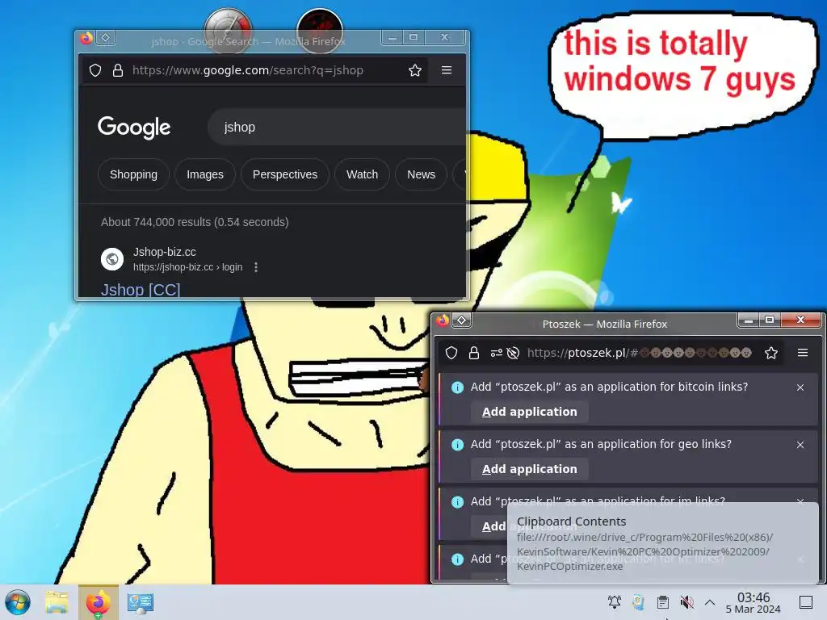Open the Start menu orb
The height and width of the screenshot is (620, 827).
(x=18, y=602)
